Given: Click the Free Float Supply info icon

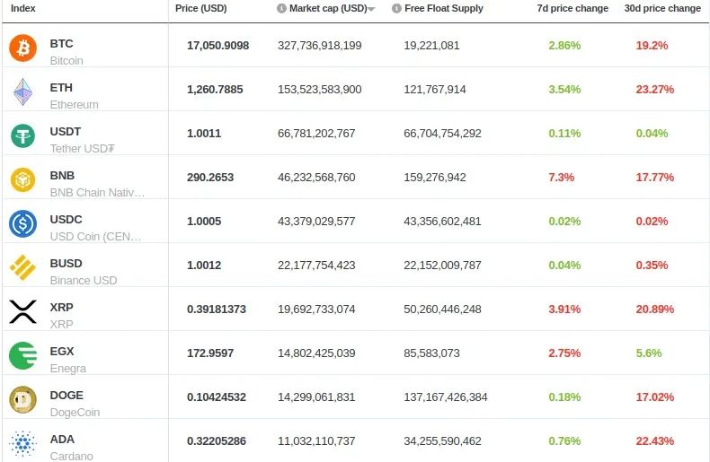Looking at the screenshot, I should pos(396,8).
